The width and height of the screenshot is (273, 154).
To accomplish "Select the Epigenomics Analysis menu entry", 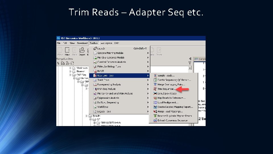I will point(119,98).
